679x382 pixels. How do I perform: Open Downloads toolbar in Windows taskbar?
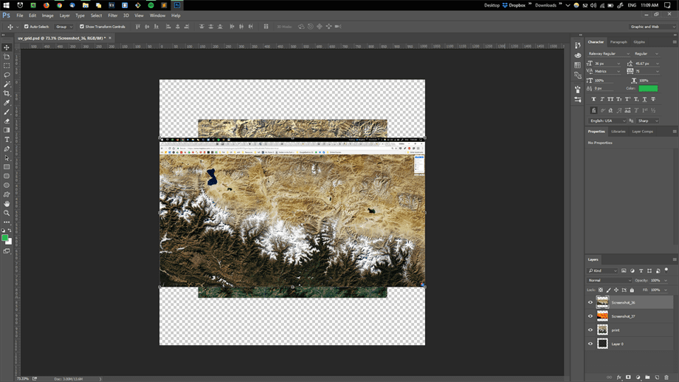pyautogui.click(x=545, y=5)
